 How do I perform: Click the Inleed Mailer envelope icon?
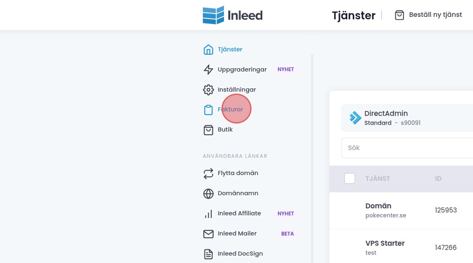tap(208, 234)
